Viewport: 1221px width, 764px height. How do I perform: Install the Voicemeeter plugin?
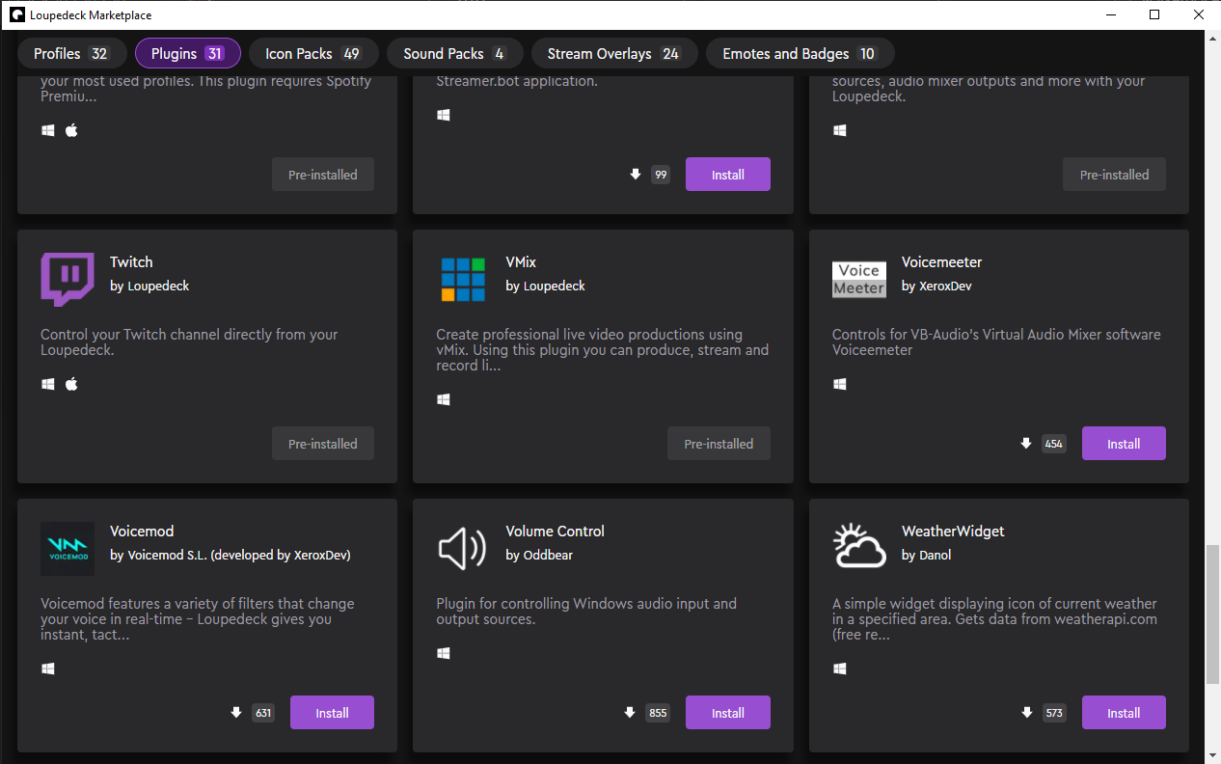coord(1124,444)
